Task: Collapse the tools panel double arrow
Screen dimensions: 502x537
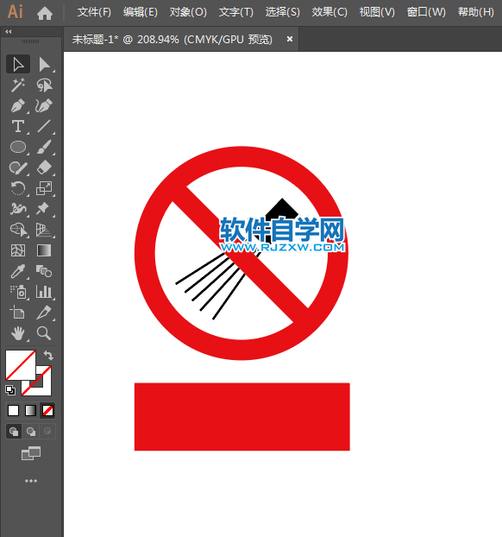Action: pyautogui.click(x=9, y=31)
